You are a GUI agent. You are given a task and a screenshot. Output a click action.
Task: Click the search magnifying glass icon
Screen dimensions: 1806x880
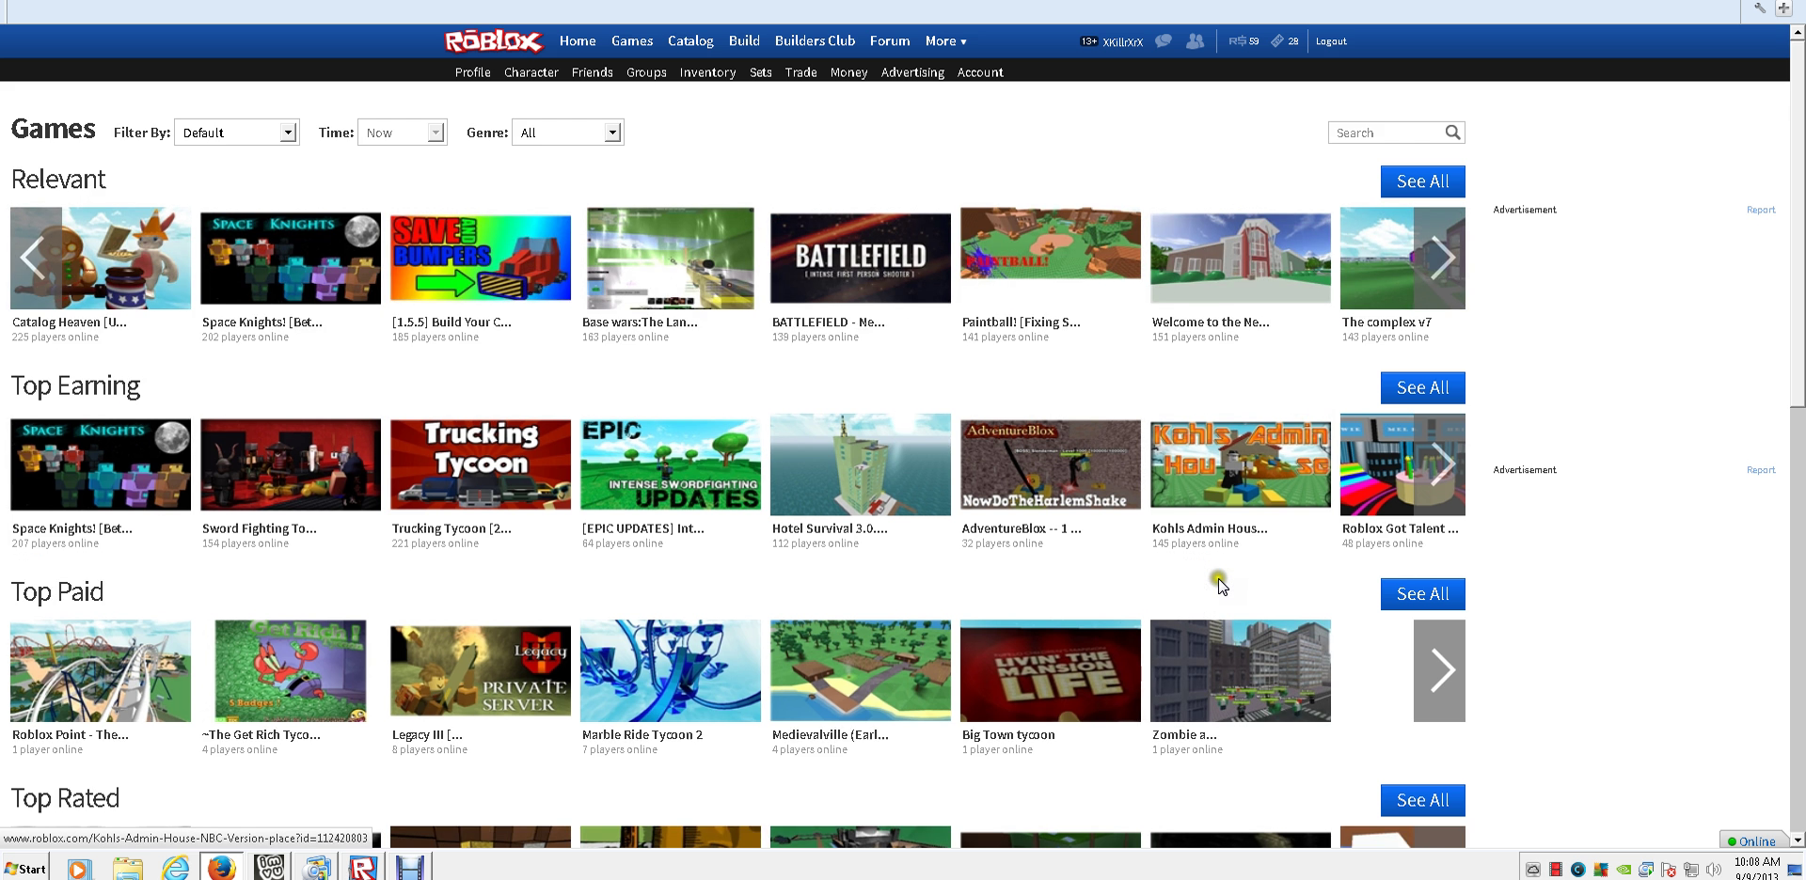click(1452, 133)
